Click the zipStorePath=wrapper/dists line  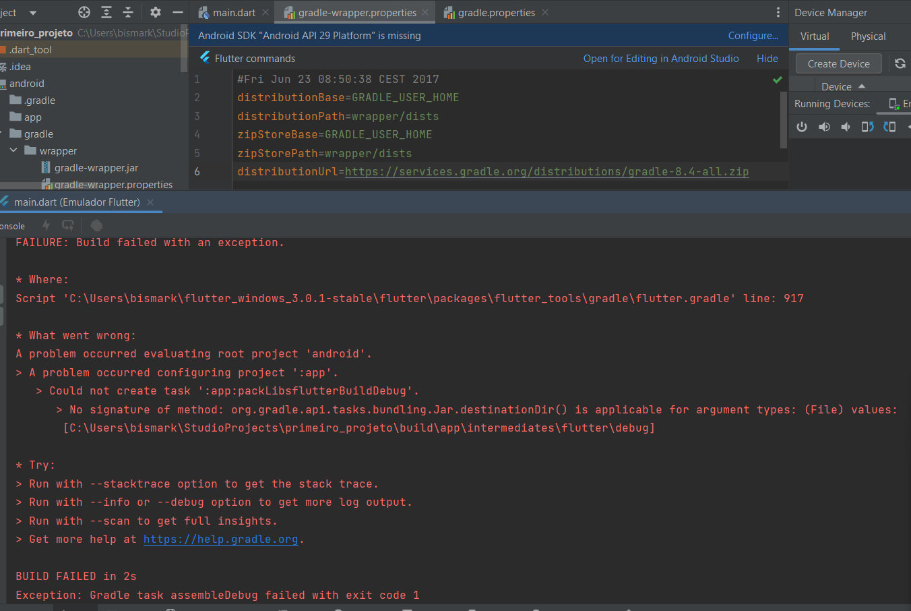pyautogui.click(x=324, y=153)
